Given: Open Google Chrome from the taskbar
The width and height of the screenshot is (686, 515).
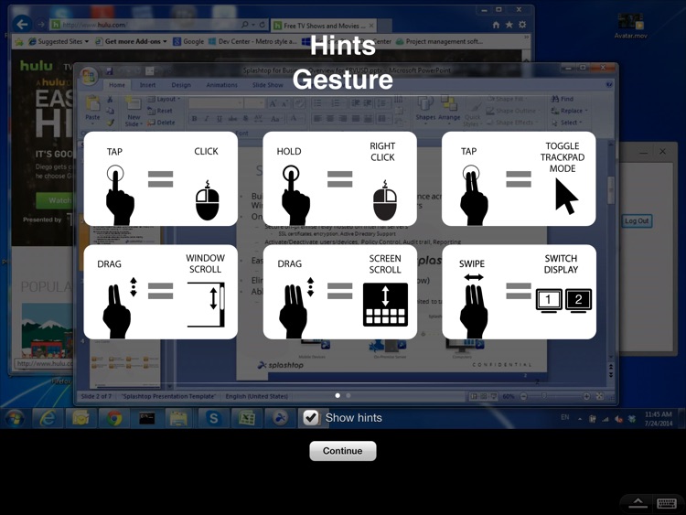Looking at the screenshot, I should (x=114, y=418).
